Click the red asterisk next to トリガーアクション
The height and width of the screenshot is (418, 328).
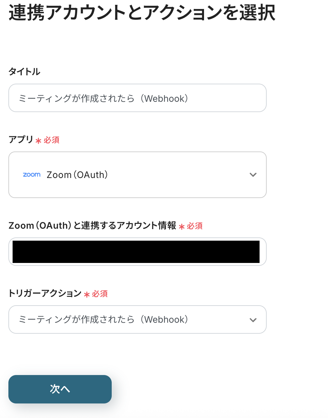87,295
